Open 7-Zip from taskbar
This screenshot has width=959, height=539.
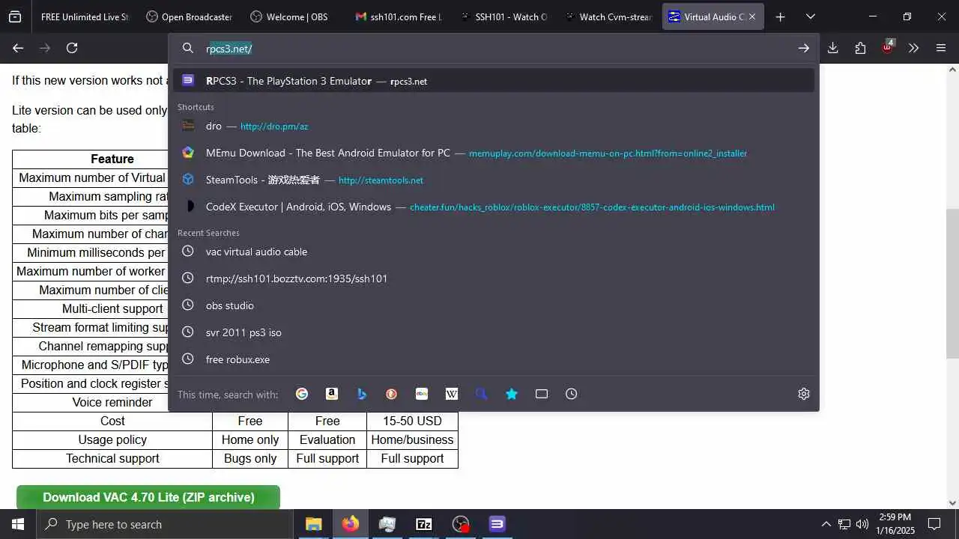tap(424, 524)
